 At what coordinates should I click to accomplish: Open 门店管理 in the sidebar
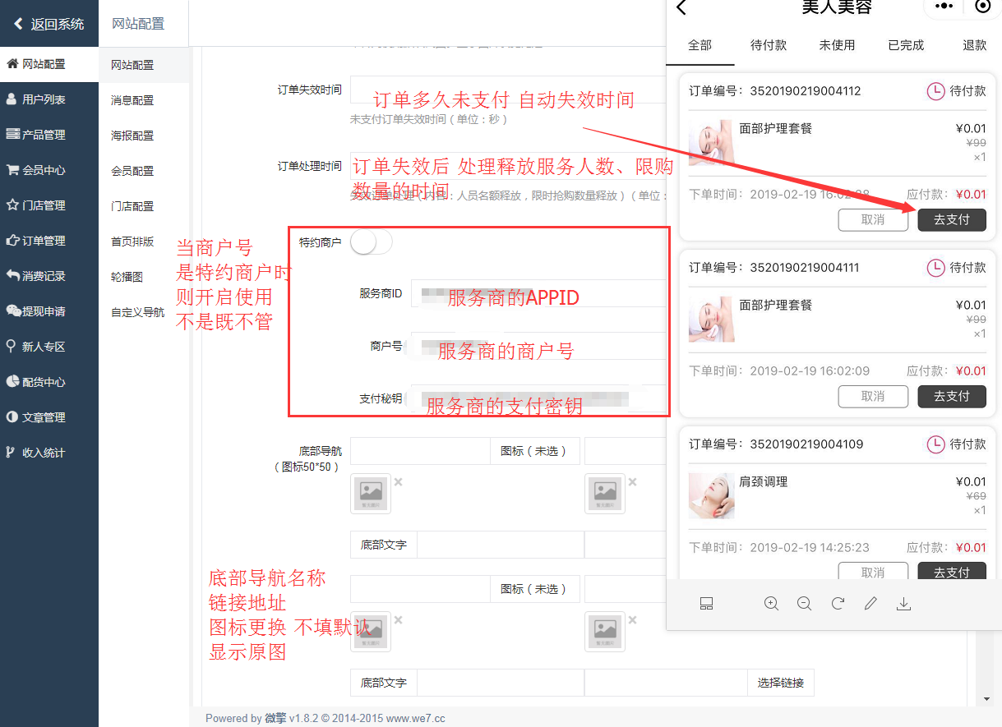(x=49, y=205)
